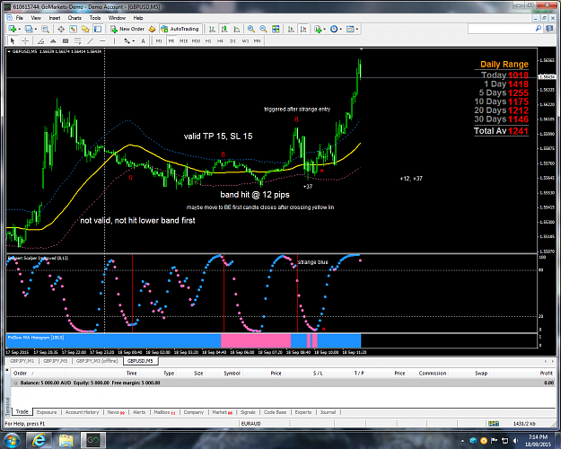Sort by the Profit column header
This screenshot has height=449, width=561.
[547, 373]
